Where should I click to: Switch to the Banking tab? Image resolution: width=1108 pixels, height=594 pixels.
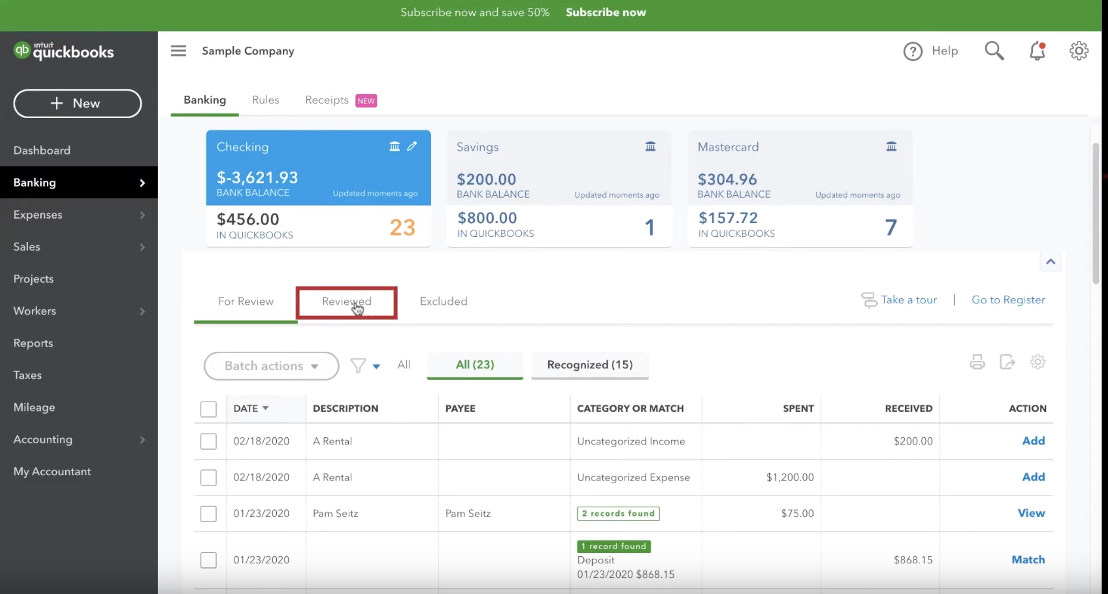[x=205, y=100]
